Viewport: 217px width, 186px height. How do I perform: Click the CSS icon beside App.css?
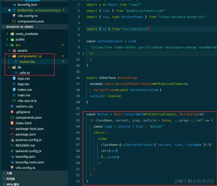point(14,79)
